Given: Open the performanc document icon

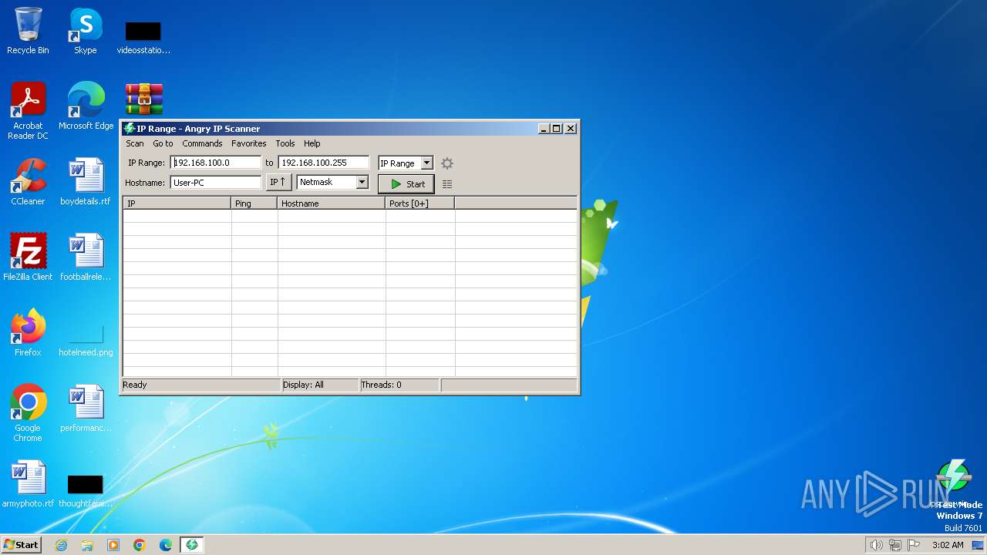Looking at the screenshot, I should pos(86,409).
